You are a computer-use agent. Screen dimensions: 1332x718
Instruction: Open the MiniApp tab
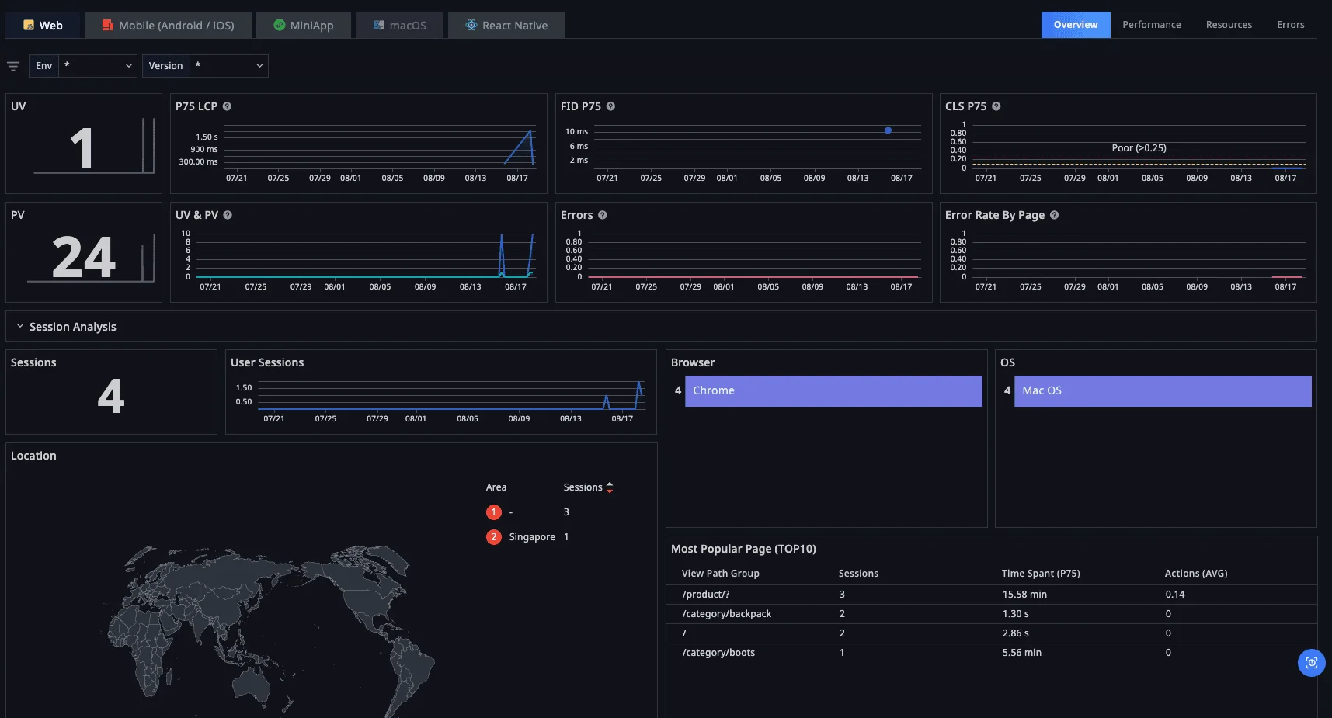[x=304, y=26]
